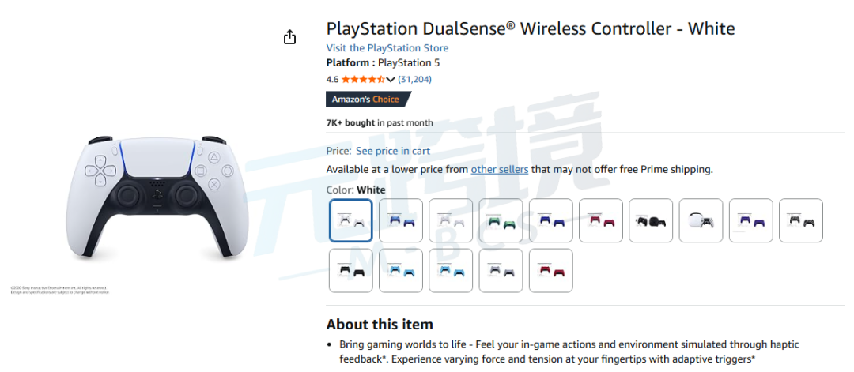This screenshot has width=854, height=372.
Task: Click the PlayStation DualSense Wireless Controller title
Action: coord(531,28)
